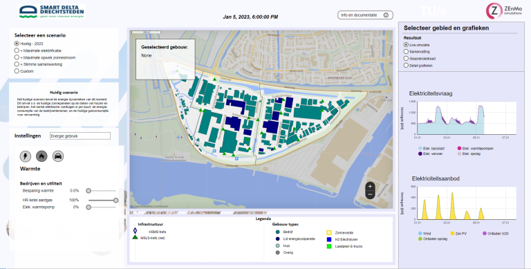This screenshot has height=269, width=531.
Task: Select the heat flame icon
Action: click(x=41, y=156)
